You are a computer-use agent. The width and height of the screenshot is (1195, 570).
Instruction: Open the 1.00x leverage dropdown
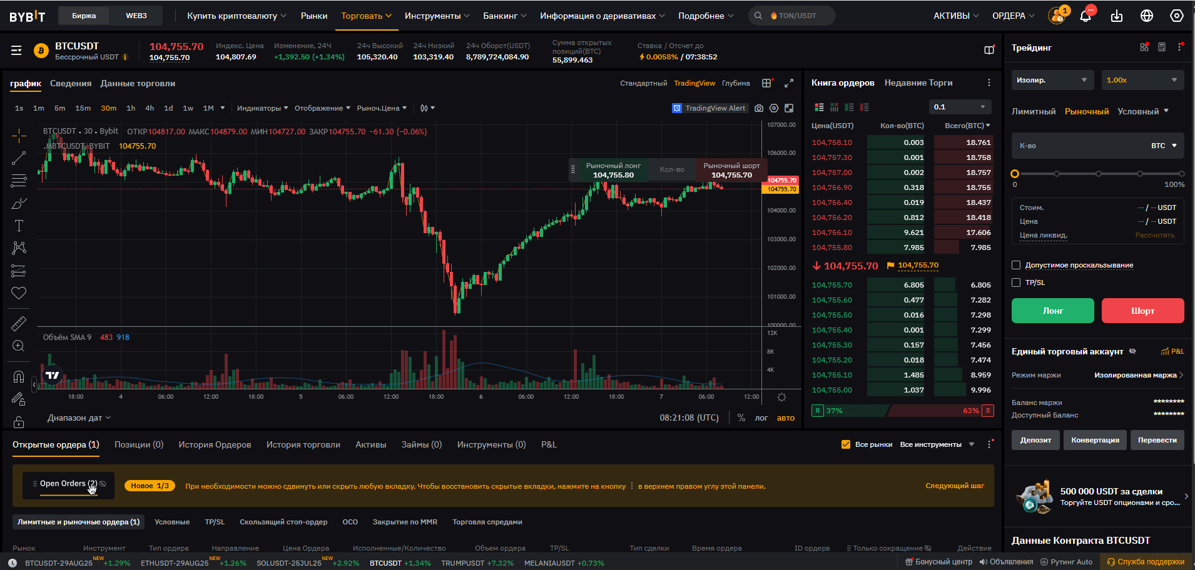[1142, 80]
